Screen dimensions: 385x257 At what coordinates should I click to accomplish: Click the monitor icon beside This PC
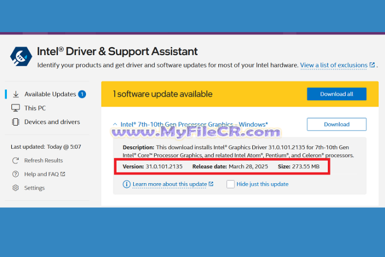[16, 108]
